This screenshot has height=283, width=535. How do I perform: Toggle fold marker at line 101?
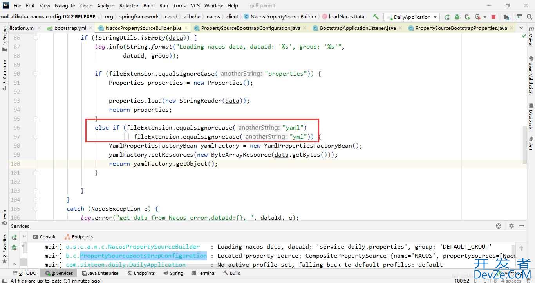pyautogui.click(x=36, y=173)
